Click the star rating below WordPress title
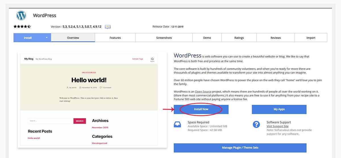 (x=22, y=27)
